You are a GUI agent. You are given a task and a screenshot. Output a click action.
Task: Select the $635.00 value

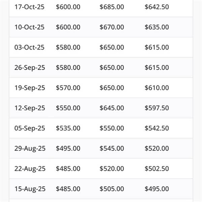coord(157,27)
